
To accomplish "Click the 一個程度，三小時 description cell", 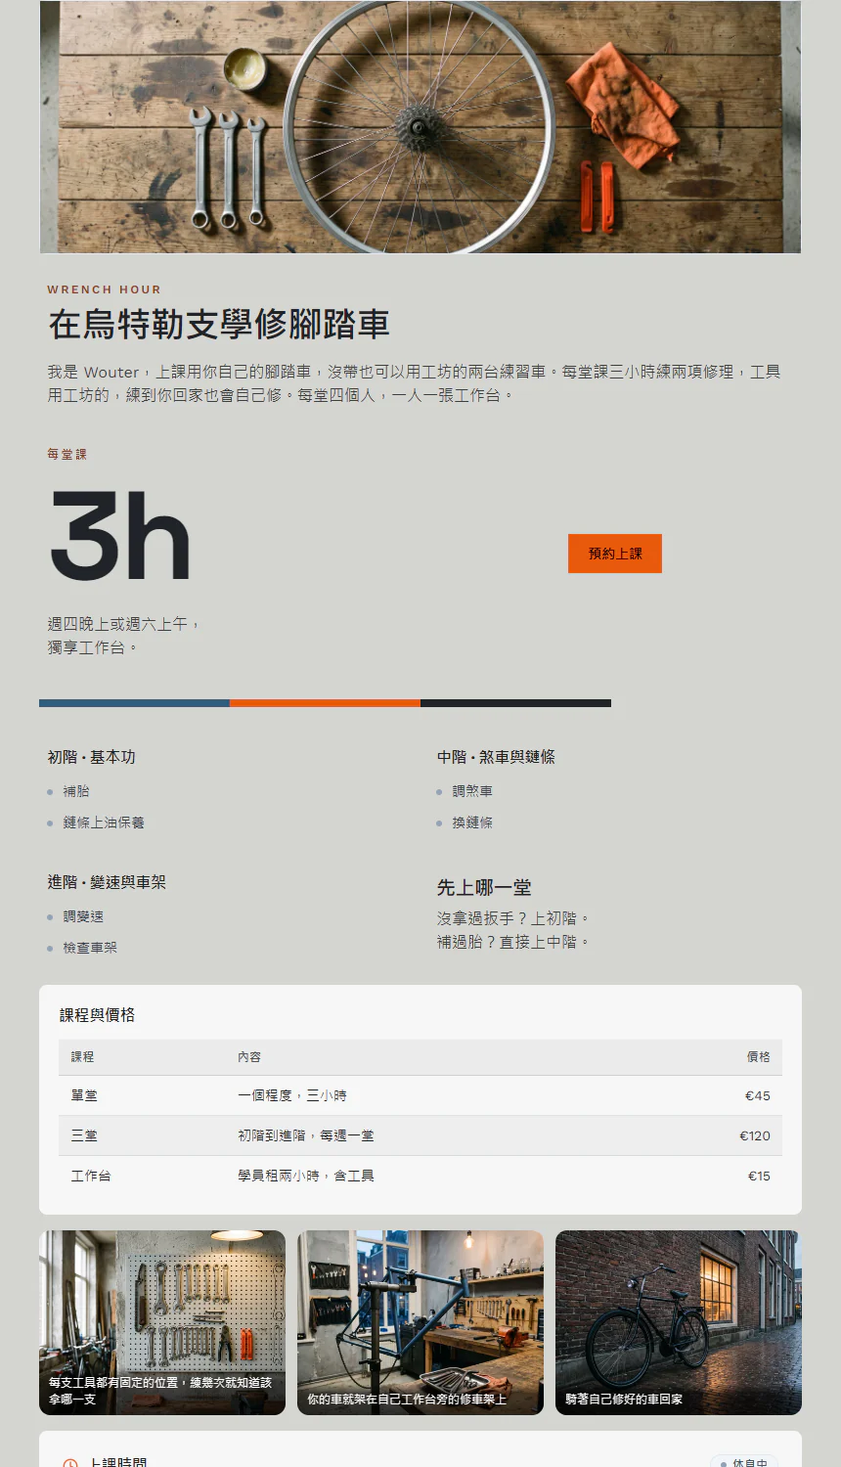I will point(292,1095).
